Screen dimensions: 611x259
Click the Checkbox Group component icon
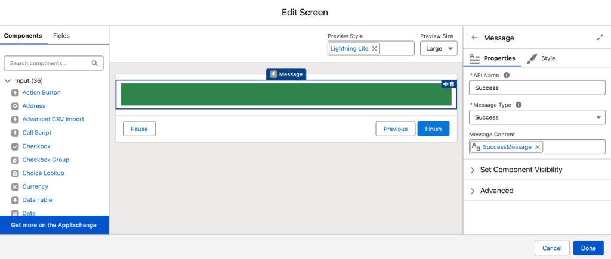tap(15, 160)
